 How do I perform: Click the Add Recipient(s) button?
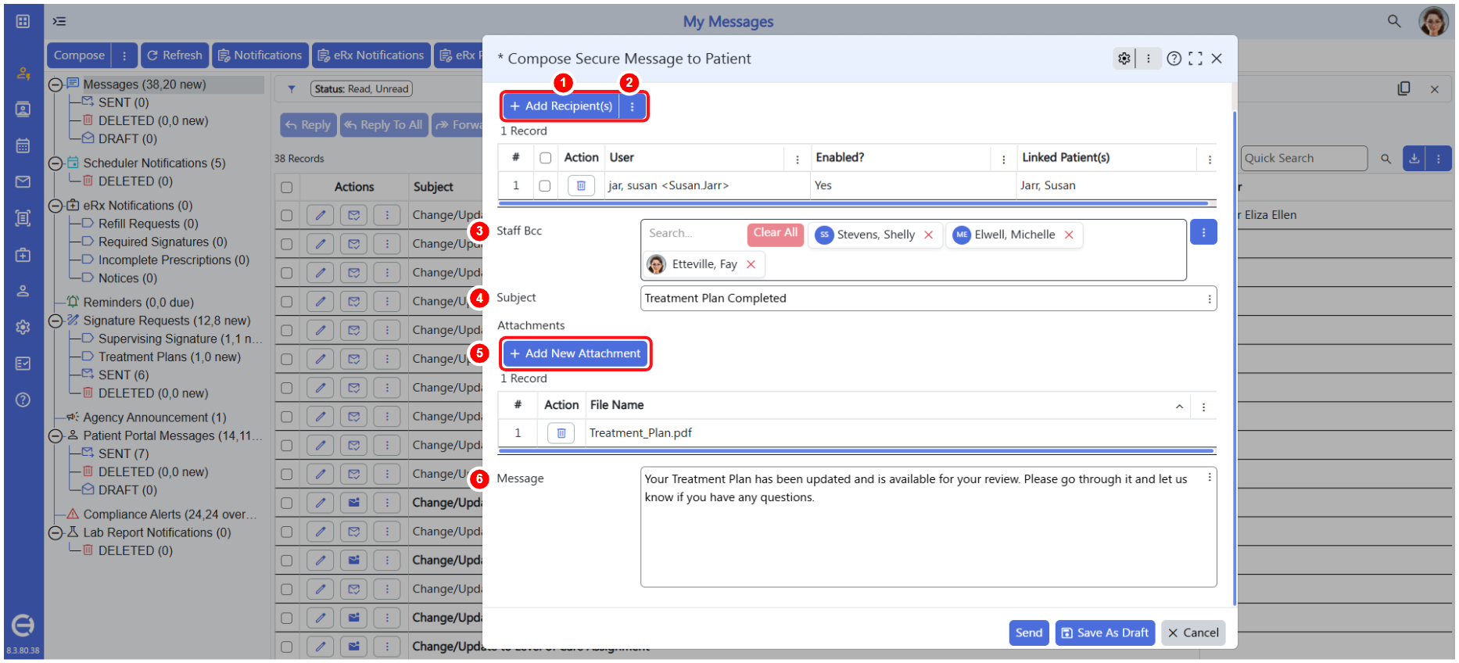561,106
